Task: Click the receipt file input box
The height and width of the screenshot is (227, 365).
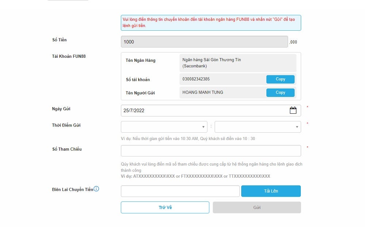Action: (x=180, y=191)
